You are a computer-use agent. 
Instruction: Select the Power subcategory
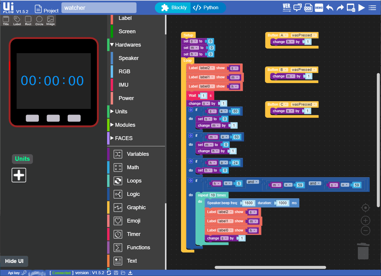[126, 98]
